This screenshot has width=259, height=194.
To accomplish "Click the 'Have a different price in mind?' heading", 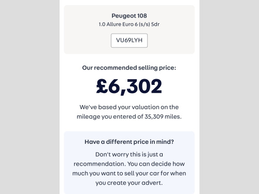I will coord(129,142).
